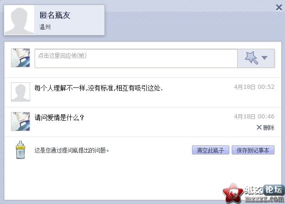Select the reply message 每个人理解不一样
The height and width of the screenshot is (204, 285).
pos(98,88)
